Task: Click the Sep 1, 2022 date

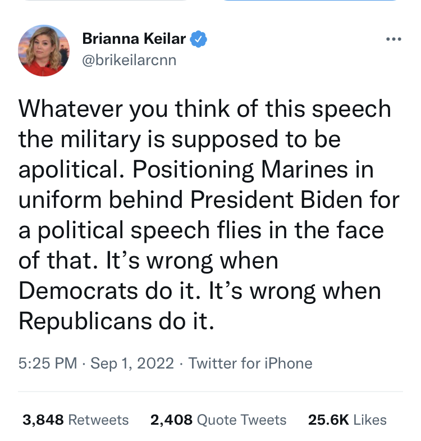Action: 132,363
